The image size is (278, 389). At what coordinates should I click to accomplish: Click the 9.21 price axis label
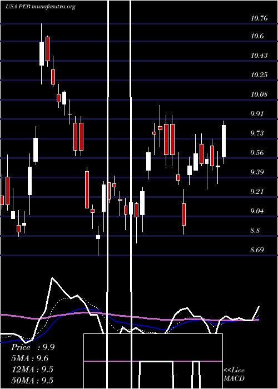257,192
